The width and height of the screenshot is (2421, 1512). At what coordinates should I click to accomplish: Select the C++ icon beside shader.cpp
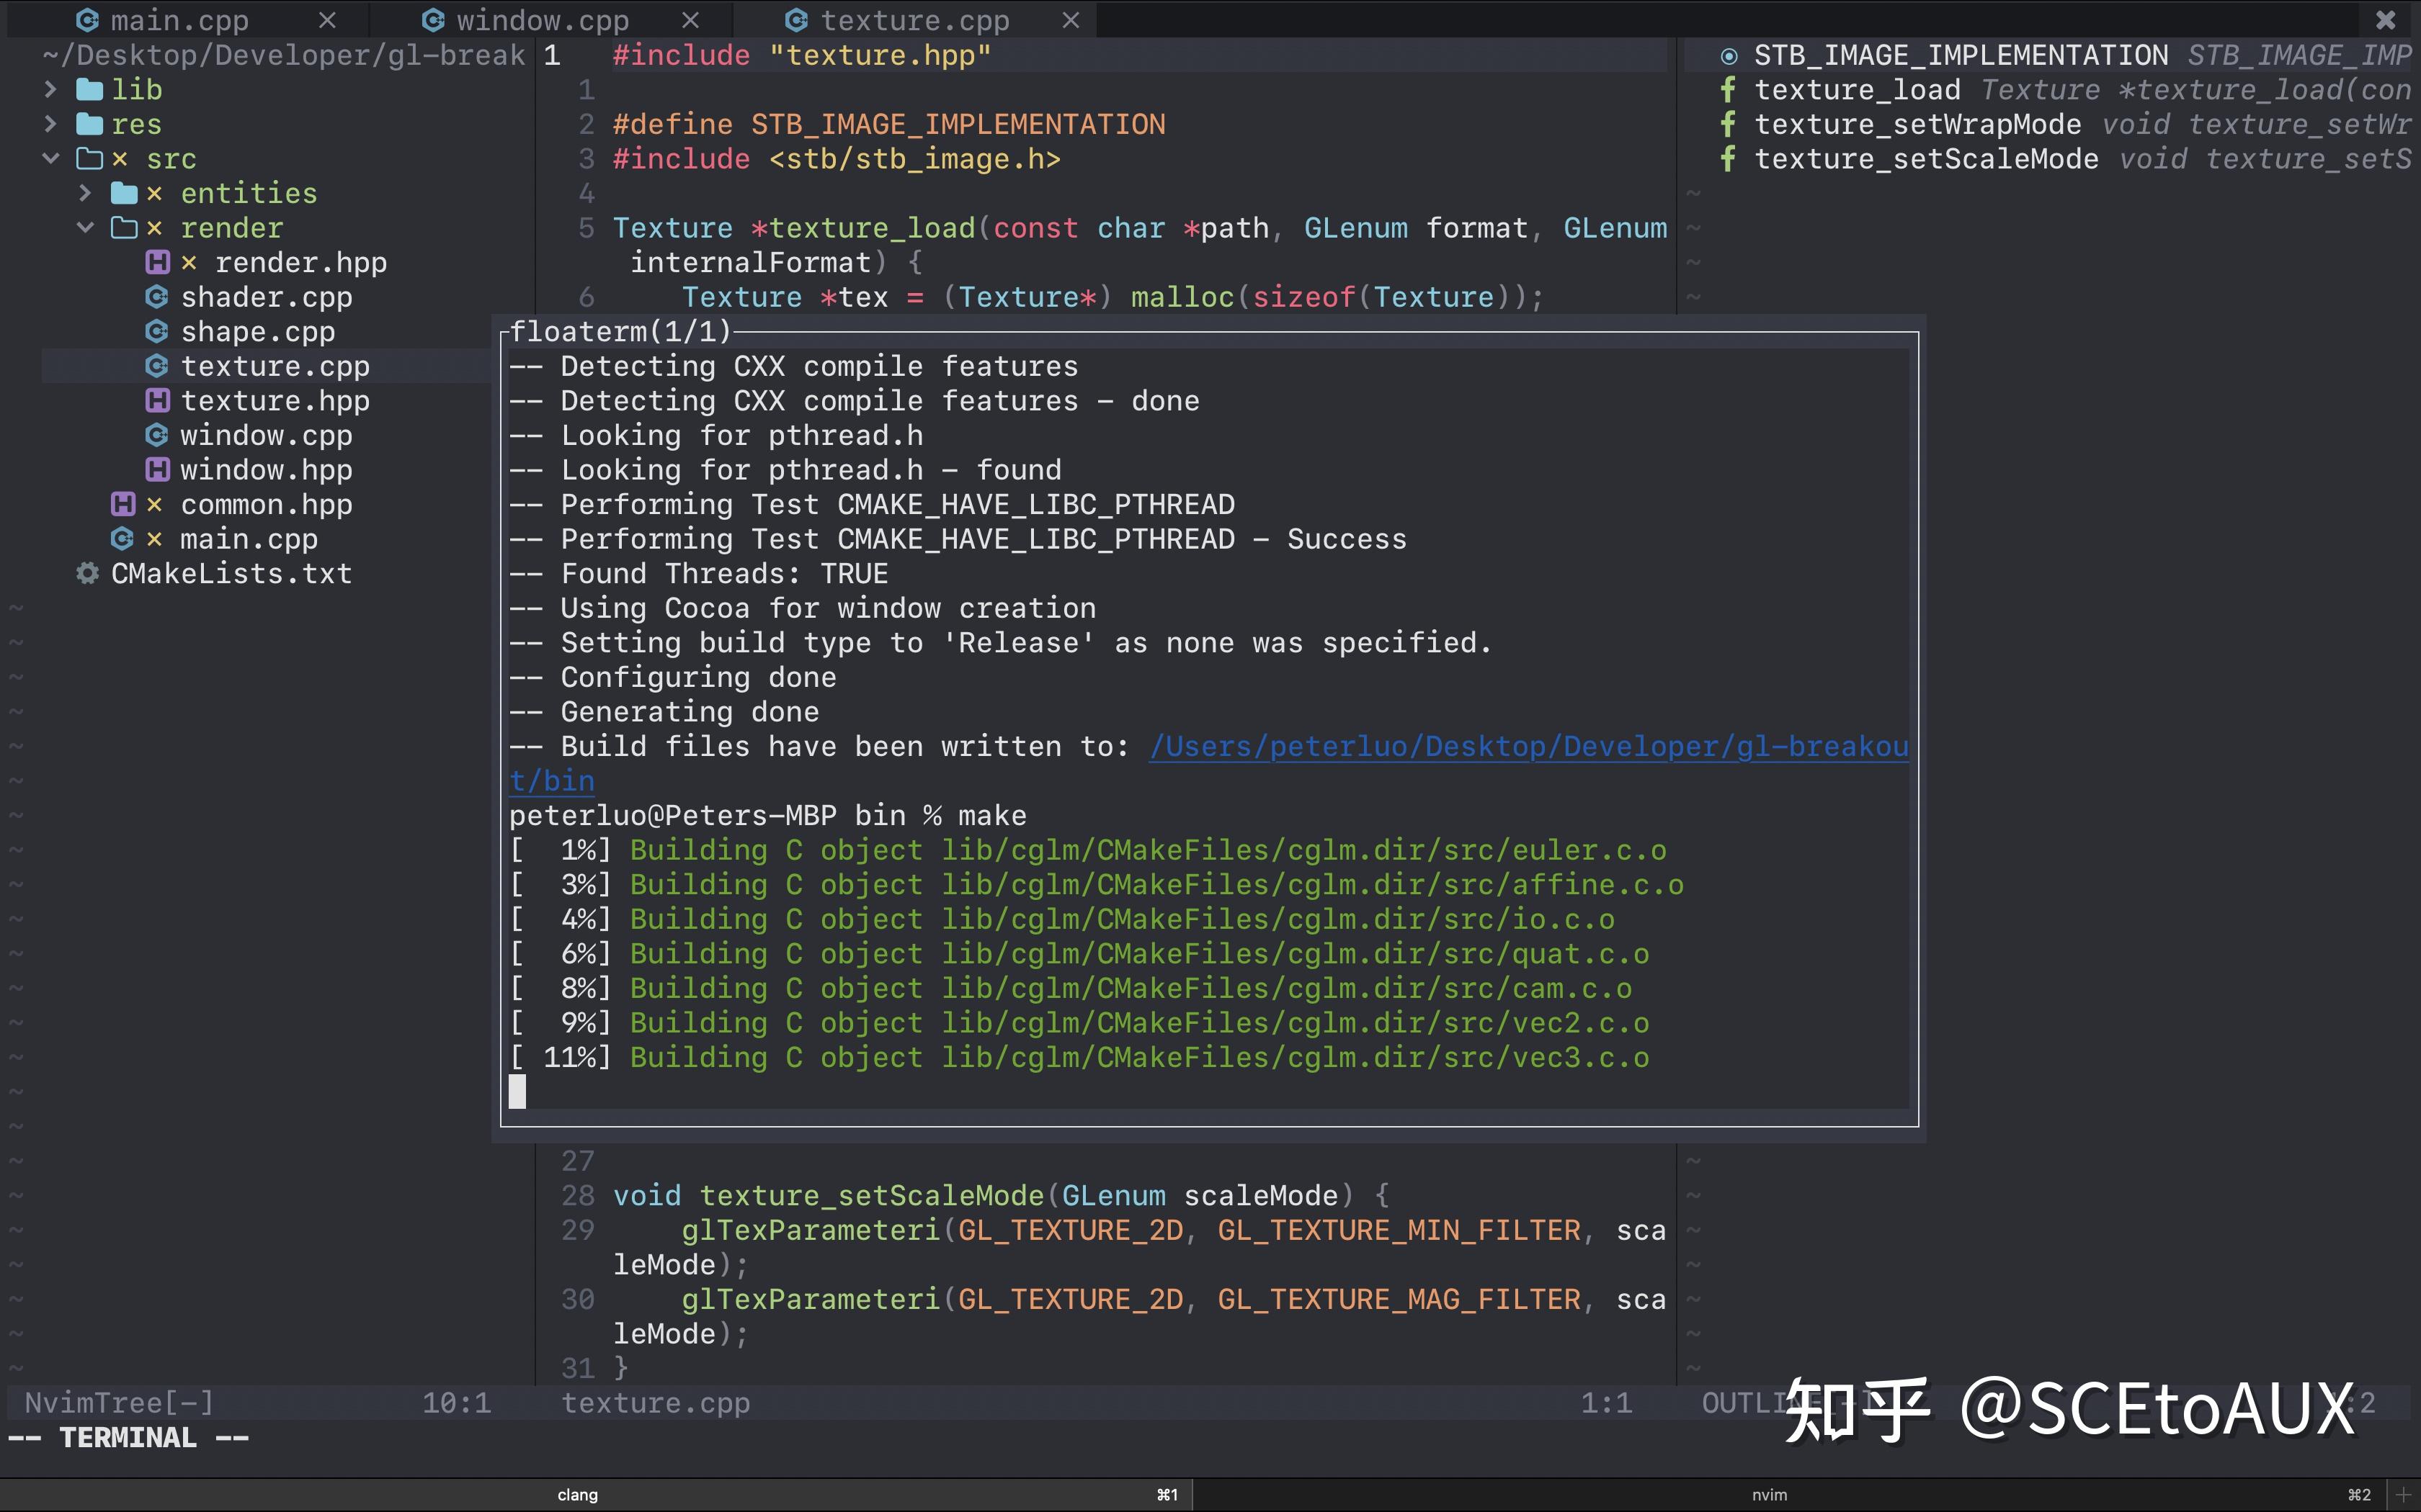[x=156, y=296]
